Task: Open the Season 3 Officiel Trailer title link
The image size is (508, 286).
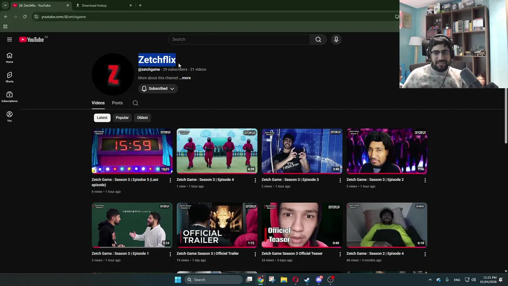Action: (x=208, y=253)
